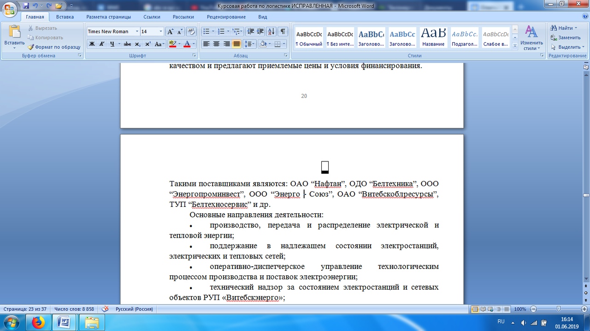Image resolution: width=590 pixels, height=331 pixels.
Task: Align text left
Action: pyautogui.click(x=206, y=44)
